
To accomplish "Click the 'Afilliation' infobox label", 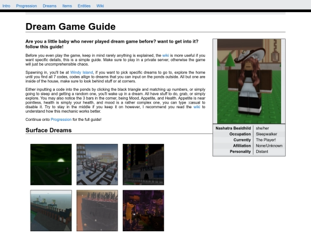I will tap(242, 146).
